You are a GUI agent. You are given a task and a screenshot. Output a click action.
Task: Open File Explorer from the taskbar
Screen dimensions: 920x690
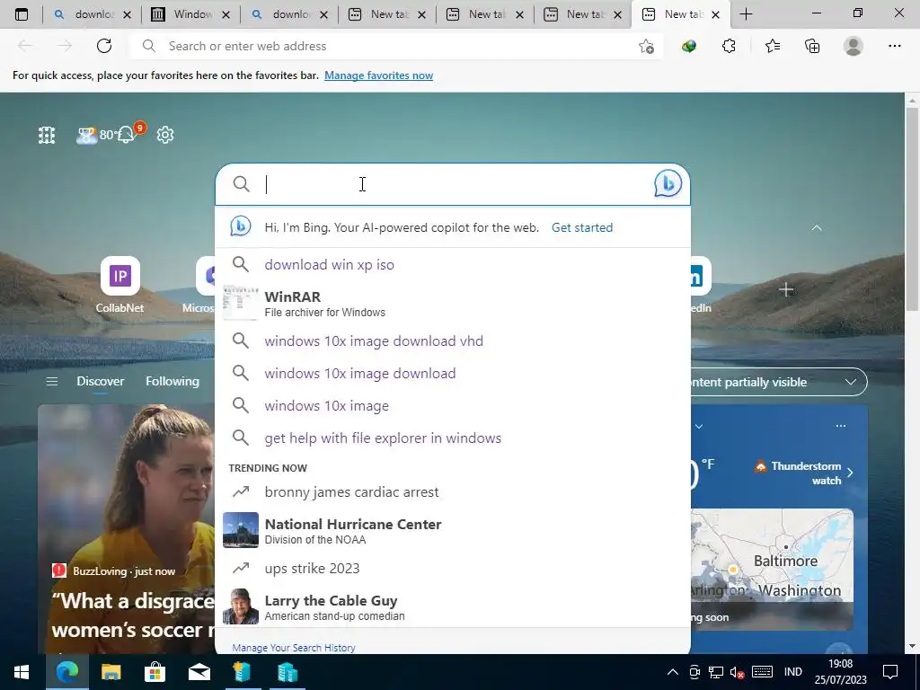[x=111, y=672]
